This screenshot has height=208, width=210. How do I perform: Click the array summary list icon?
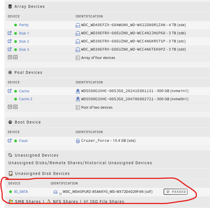point(78,58)
